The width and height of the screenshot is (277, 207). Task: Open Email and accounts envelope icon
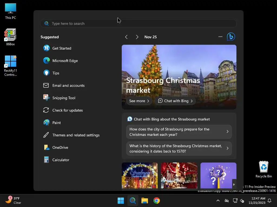tap(46, 85)
